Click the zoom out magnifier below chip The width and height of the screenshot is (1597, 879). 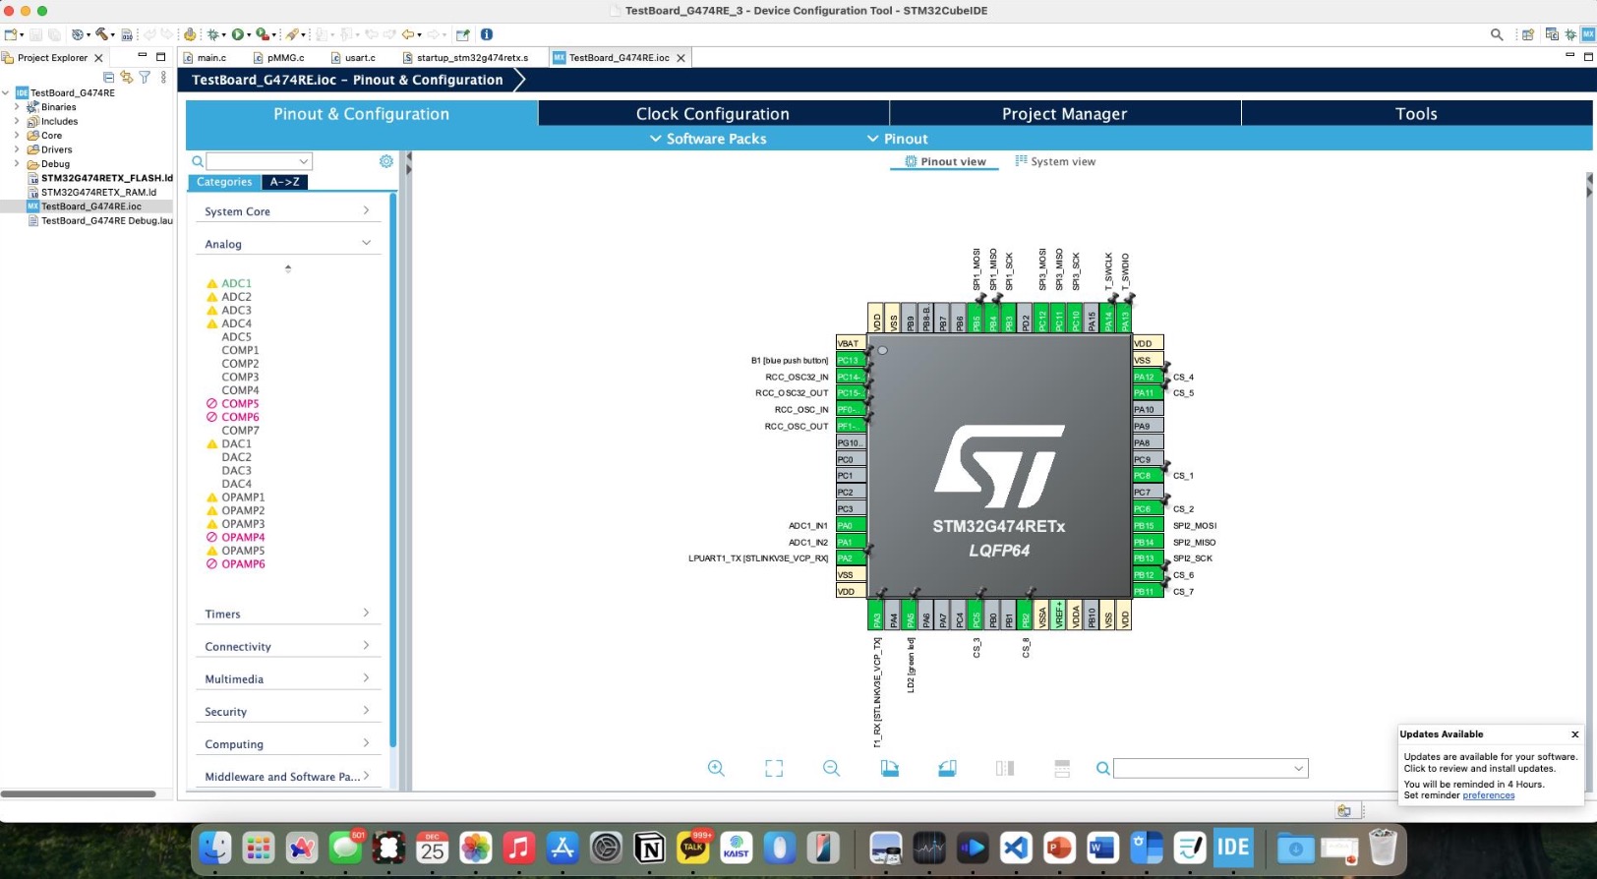(x=831, y=769)
